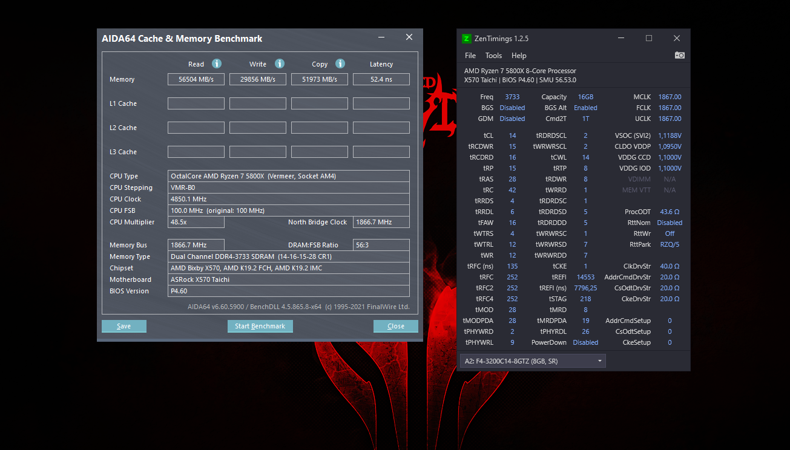Click the Close button in AIDA64
The width and height of the screenshot is (790, 450).
pos(396,326)
